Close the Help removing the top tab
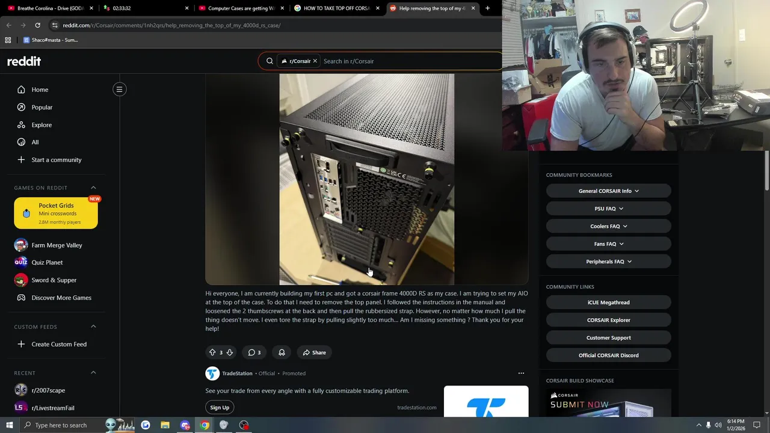 coord(473,8)
